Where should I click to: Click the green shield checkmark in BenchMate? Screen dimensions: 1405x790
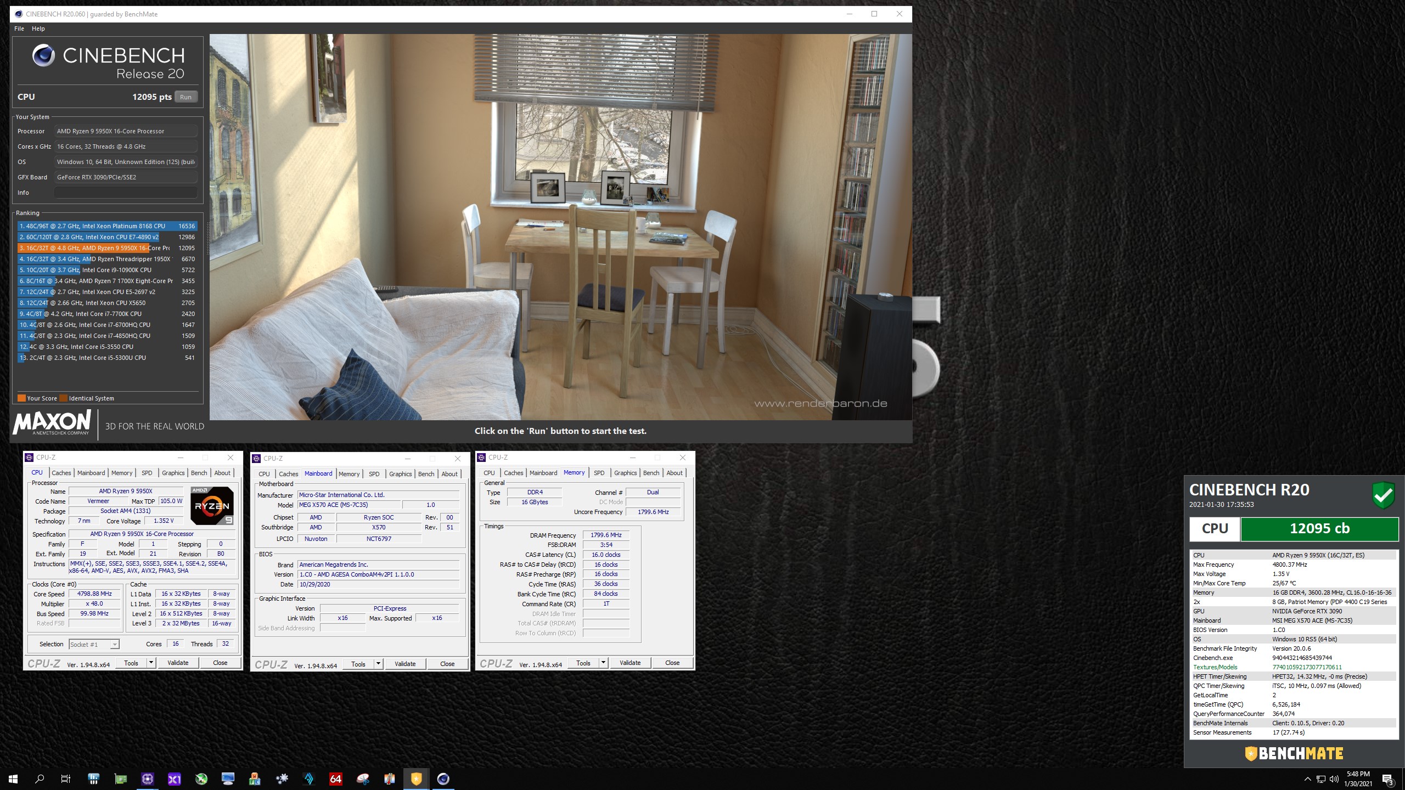pos(1383,495)
